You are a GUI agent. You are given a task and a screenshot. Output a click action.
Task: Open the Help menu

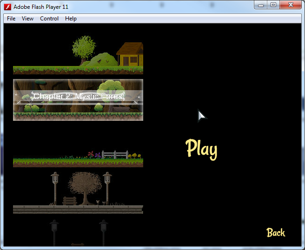[x=71, y=19]
